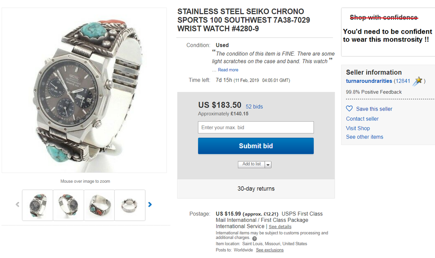Click the max bid input field
The image size is (435, 258).
[256, 128]
